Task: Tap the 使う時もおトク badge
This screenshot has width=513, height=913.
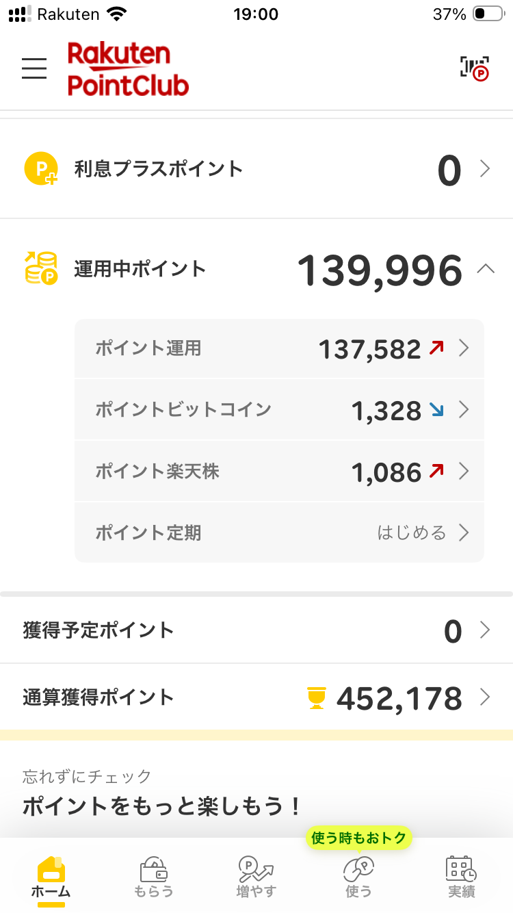Action: click(358, 837)
